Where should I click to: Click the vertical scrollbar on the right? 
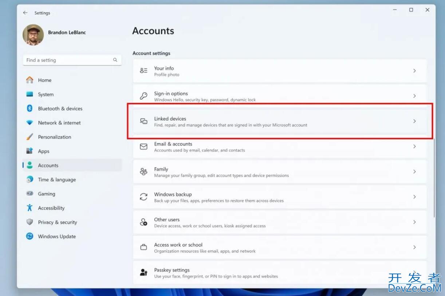(434, 177)
